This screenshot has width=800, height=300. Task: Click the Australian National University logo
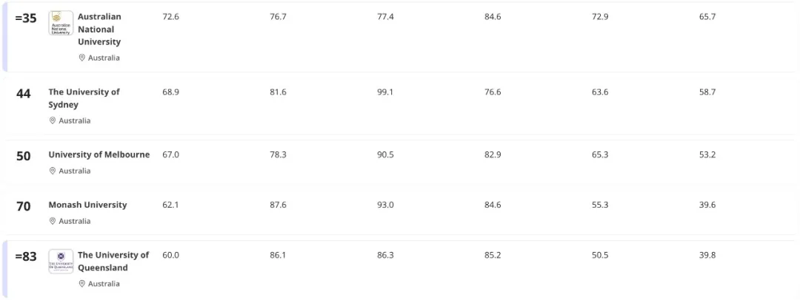[61, 23]
